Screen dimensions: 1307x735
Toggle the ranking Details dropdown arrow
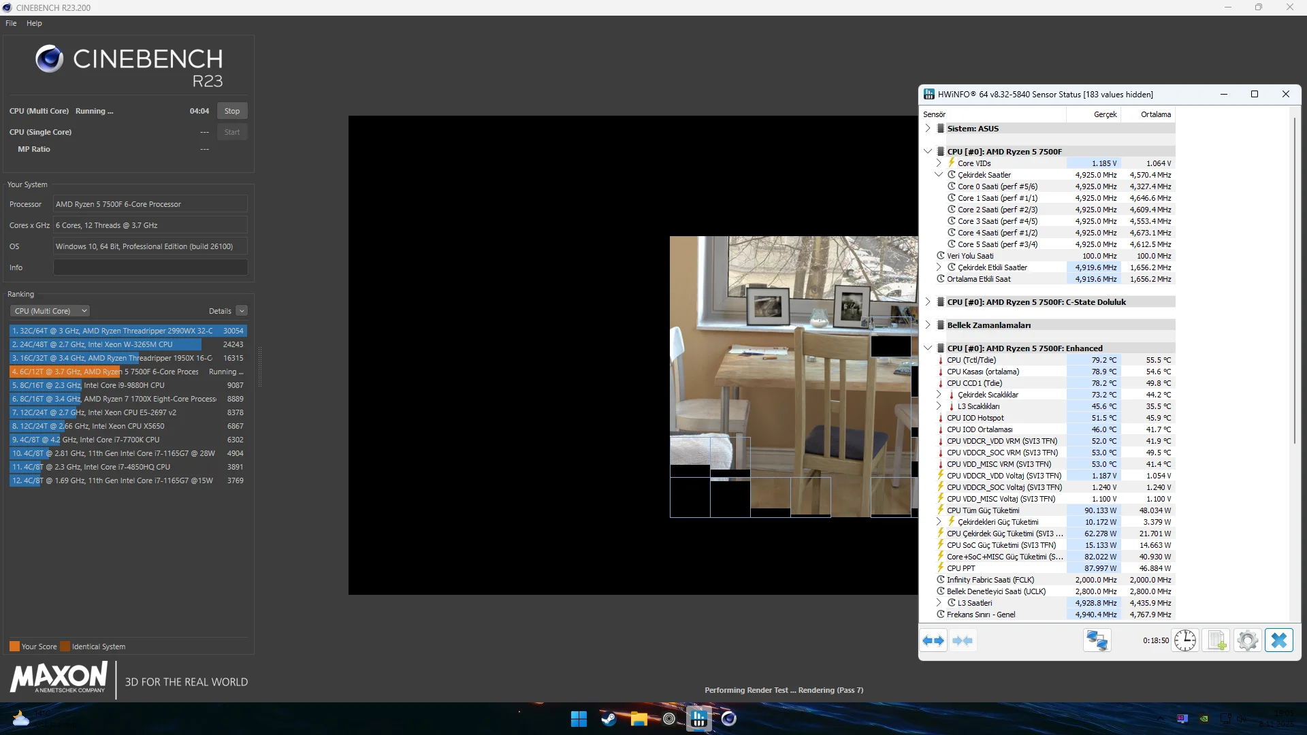coord(242,311)
